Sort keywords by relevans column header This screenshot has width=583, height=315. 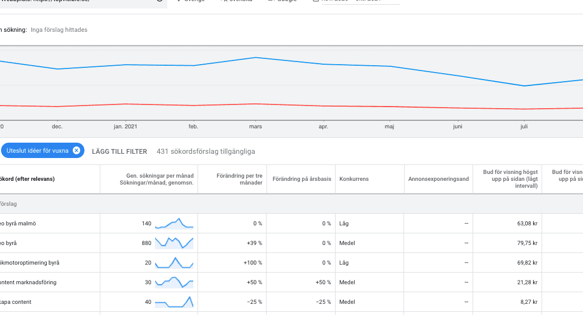[x=27, y=179]
